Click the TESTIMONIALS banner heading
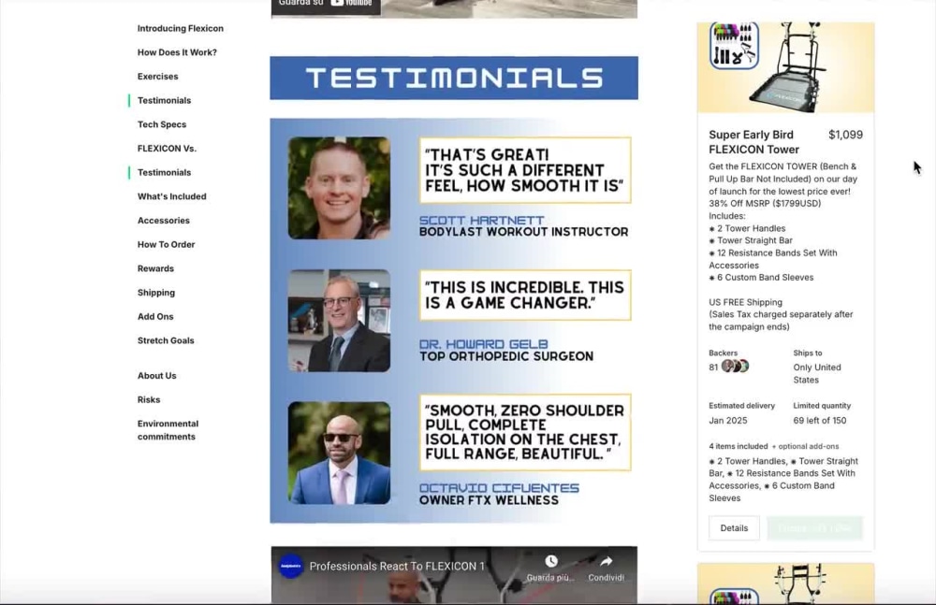The width and height of the screenshot is (936, 605). point(454,78)
